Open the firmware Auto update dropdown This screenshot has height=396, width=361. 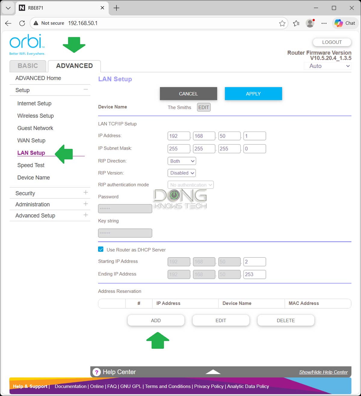click(x=327, y=66)
